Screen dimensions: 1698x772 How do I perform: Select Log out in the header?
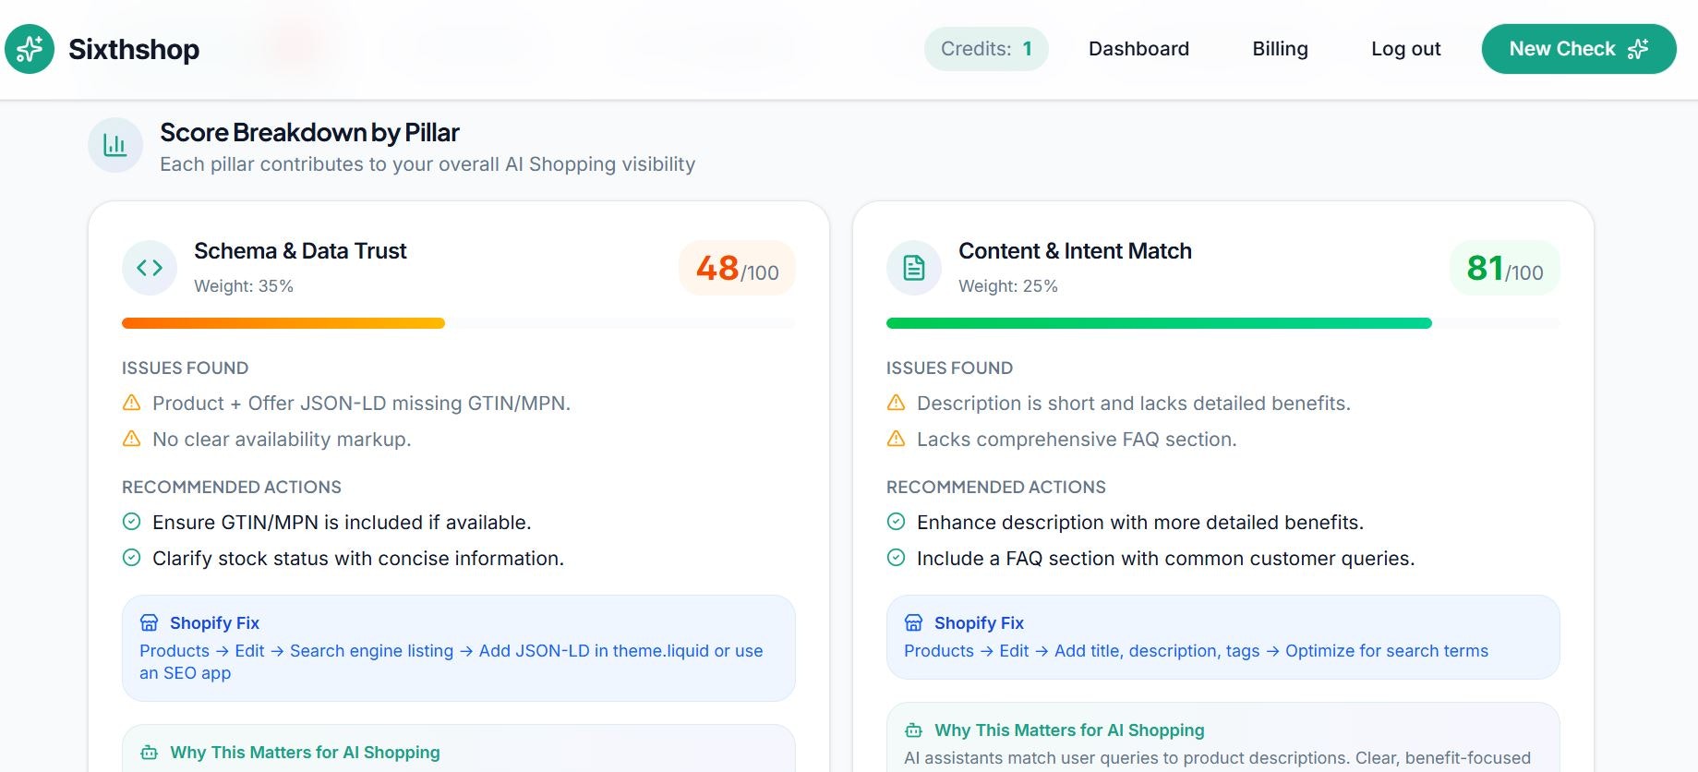(1405, 49)
